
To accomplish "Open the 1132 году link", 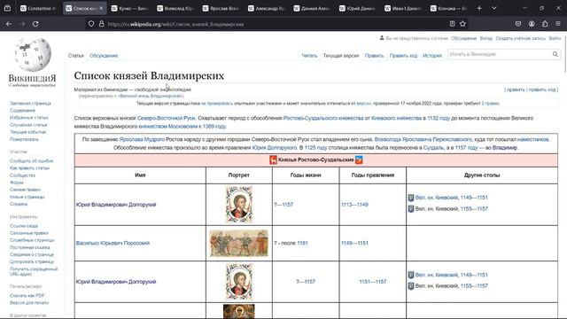I will click(439, 118).
